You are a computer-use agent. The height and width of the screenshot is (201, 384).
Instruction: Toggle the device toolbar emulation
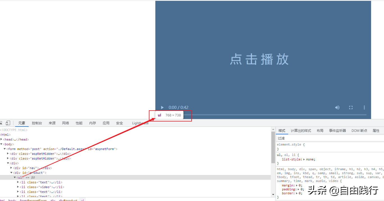pos(8,123)
